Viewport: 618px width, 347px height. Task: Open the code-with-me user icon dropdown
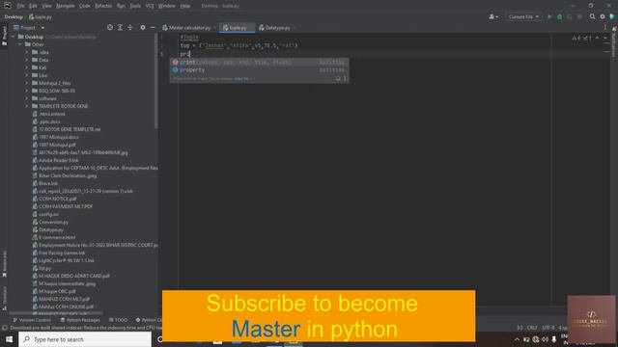[x=493, y=17]
